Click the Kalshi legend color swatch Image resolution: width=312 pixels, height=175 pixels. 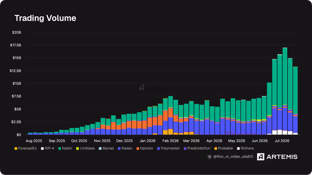tap(60, 149)
